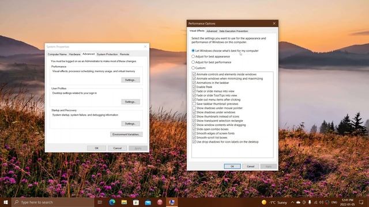Switch input language via ENG indicator
Screen dimensions: 369x207
pyautogui.click(x=334, y=202)
